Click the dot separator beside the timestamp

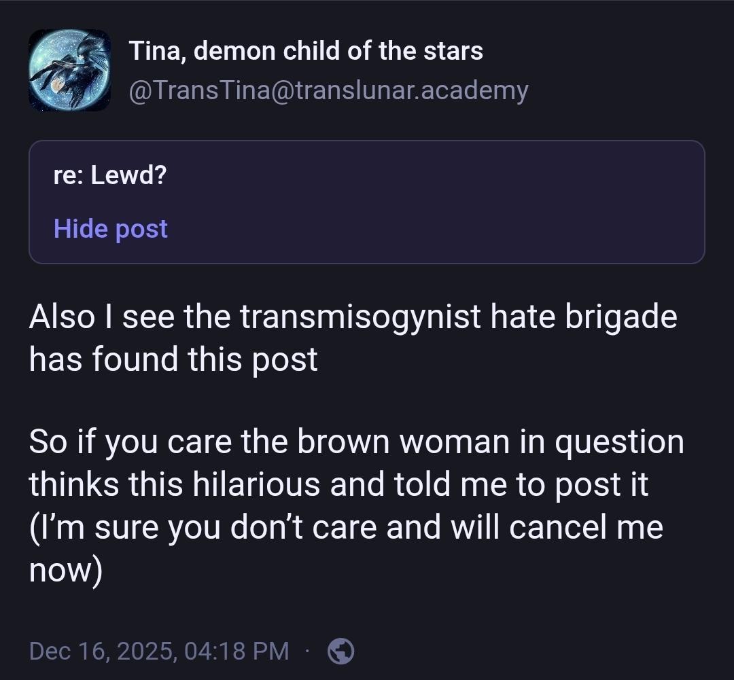click(x=308, y=651)
